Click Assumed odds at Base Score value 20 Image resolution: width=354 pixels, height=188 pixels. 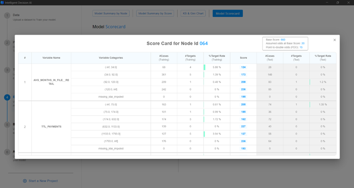tap(303, 43)
